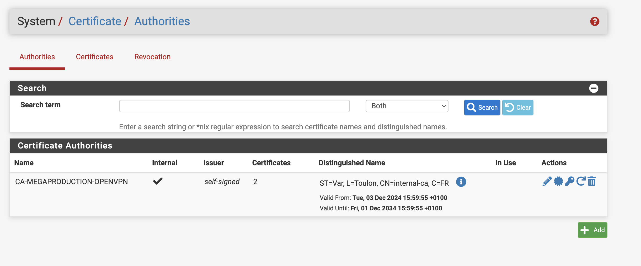
Task: Add a new certificate authority
Action: point(592,230)
